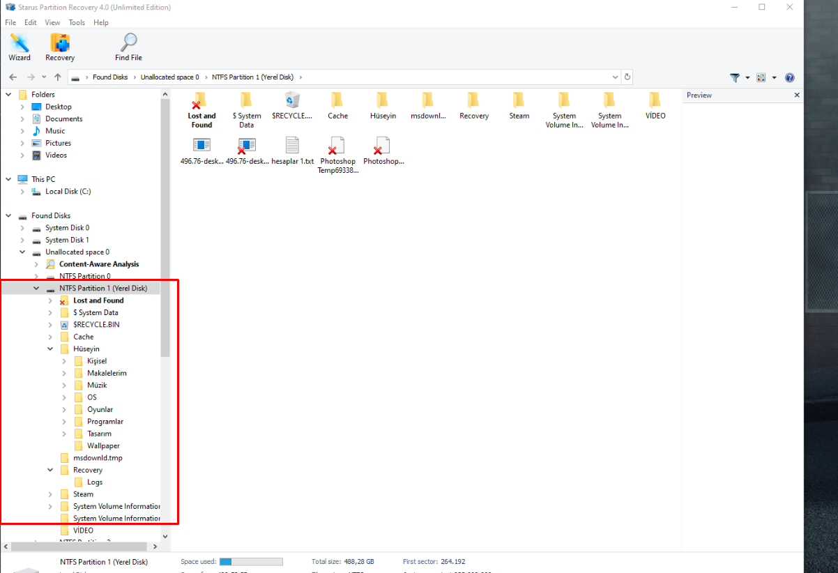Select Logs under Recovery in the tree

point(95,482)
